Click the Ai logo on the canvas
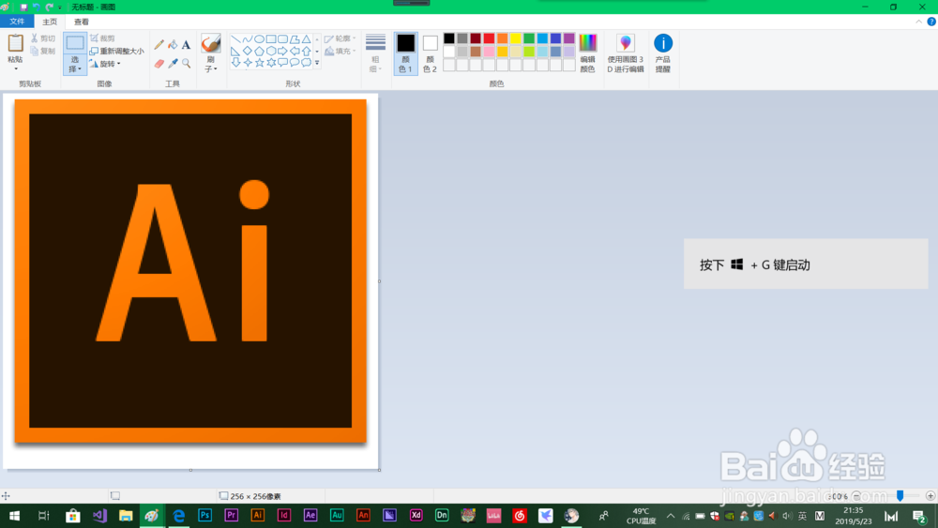 tap(190, 271)
